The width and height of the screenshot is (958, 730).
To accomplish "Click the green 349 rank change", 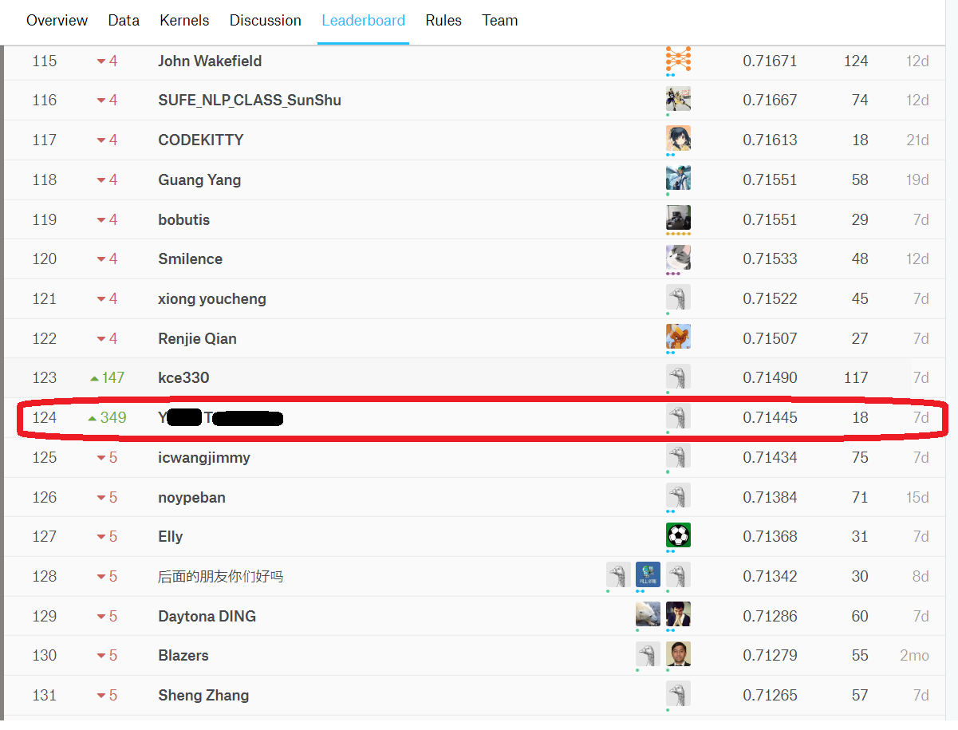I will 107,417.
